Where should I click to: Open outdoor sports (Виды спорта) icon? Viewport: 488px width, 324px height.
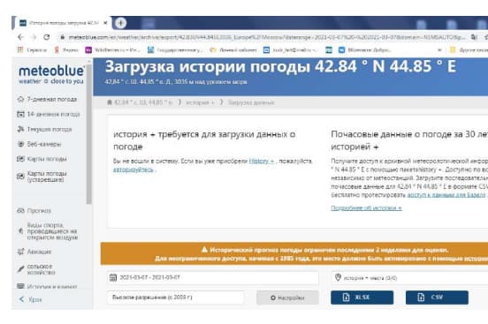tap(20, 230)
